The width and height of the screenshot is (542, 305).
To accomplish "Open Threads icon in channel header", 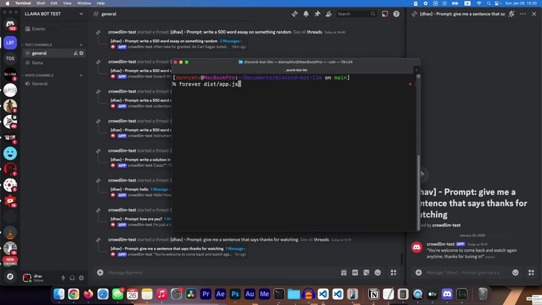I will tap(294, 14).
